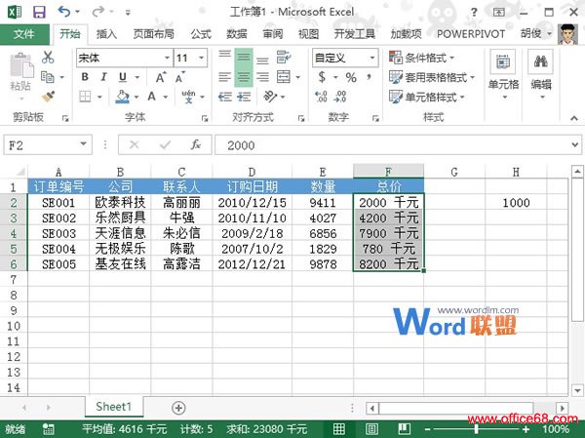The image size is (585, 438).
Task: Expand the formula bar chevron
Action: (575, 144)
